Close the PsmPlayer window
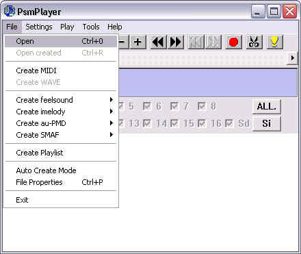This screenshot has height=254, width=301. (x=289, y=12)
